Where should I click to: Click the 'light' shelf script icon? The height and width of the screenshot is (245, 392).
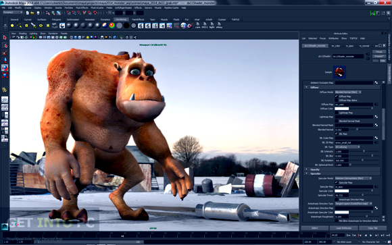212,26
